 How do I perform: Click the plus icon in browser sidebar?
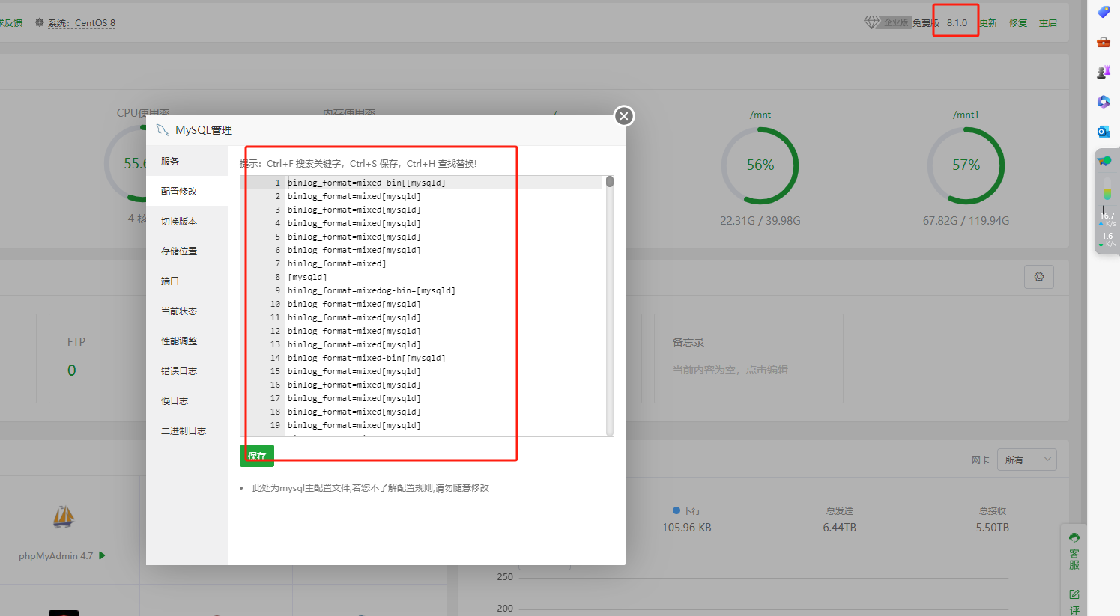(1104, 210)
